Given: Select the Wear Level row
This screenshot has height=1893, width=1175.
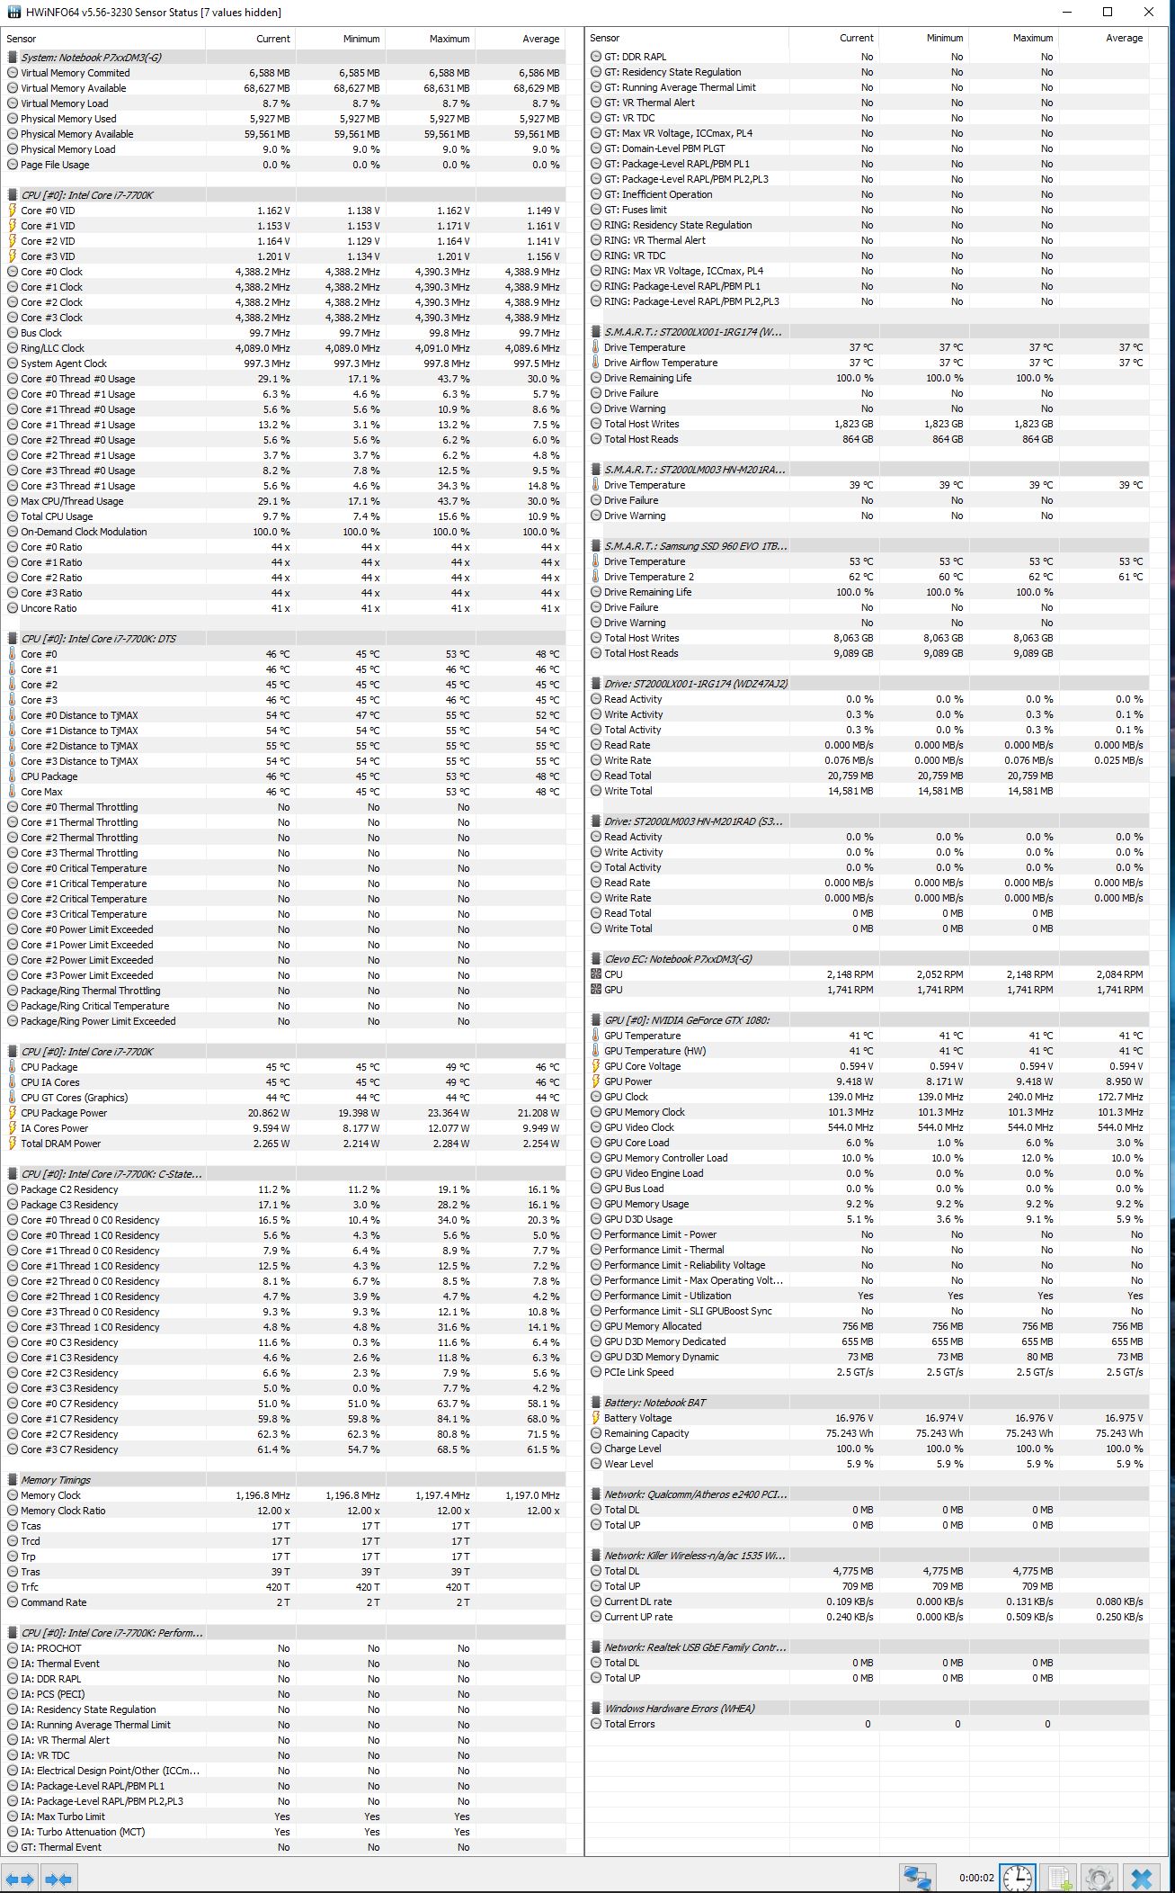Looking at the screenshot, I should click(x=868, y=1464).
